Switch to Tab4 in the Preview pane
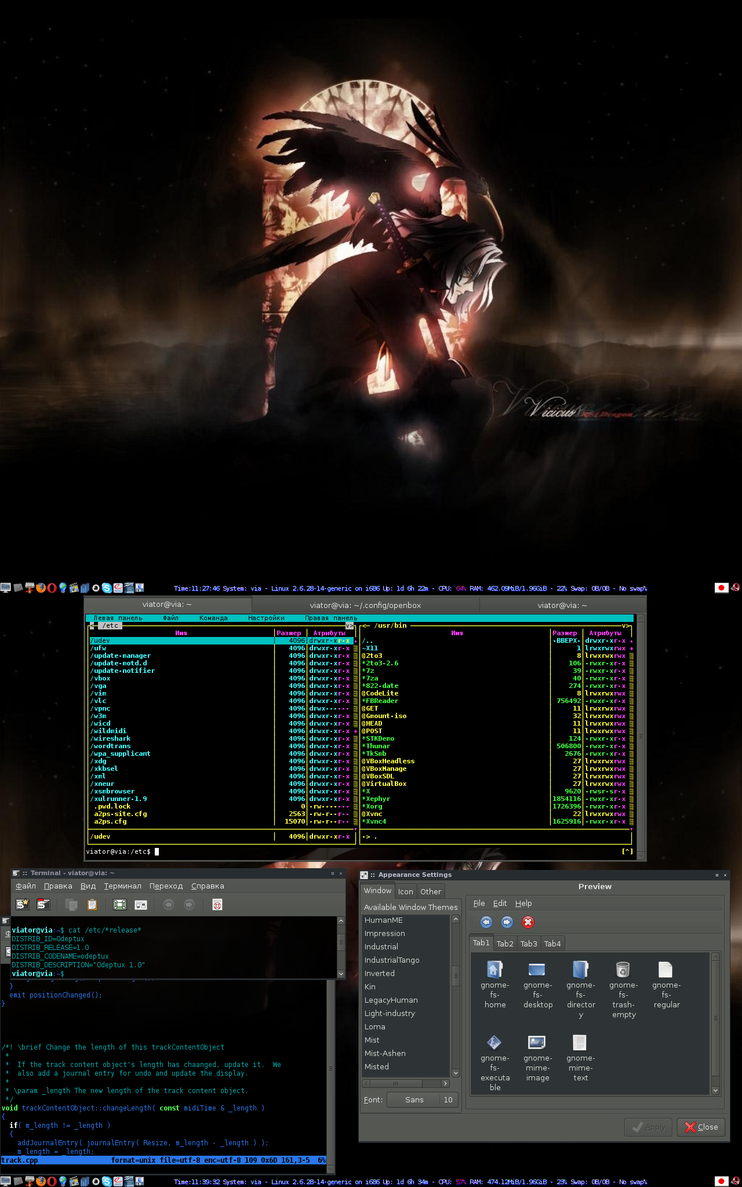The height and width of the screenshot is (1187, 742). point(552,944)
